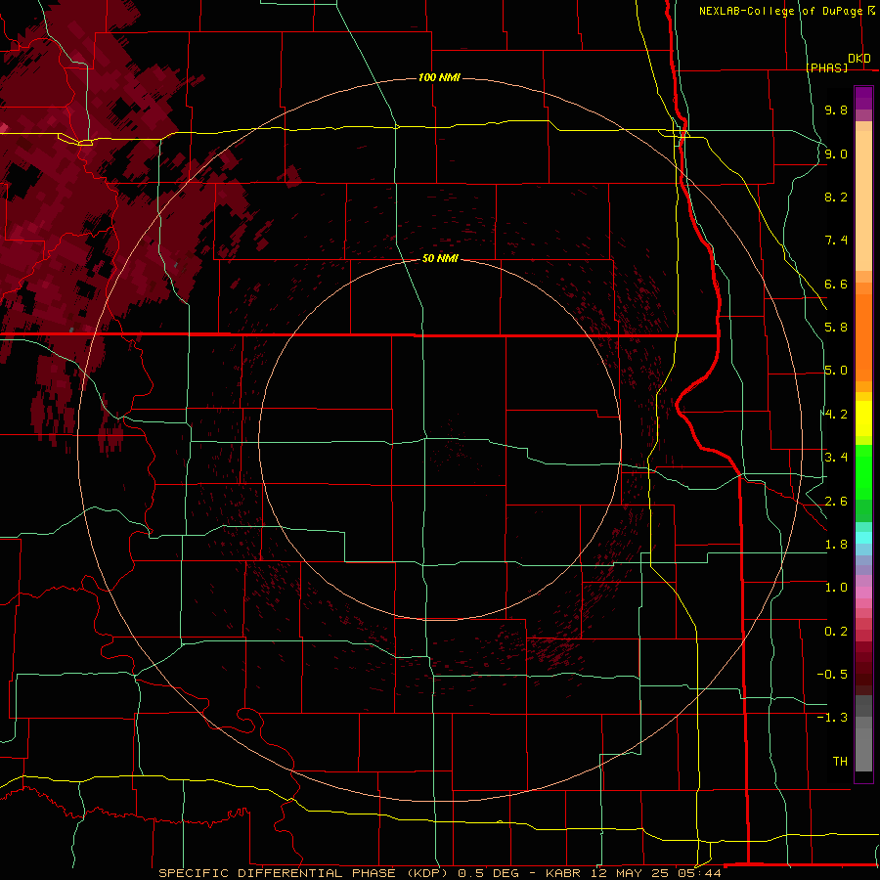The image size is (880, 880).
Task: Pick the pink band on the color scale
Action: point(863,593)
